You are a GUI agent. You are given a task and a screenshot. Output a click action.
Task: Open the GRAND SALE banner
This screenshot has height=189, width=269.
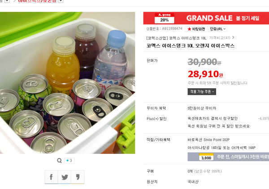tap(206, 18)
